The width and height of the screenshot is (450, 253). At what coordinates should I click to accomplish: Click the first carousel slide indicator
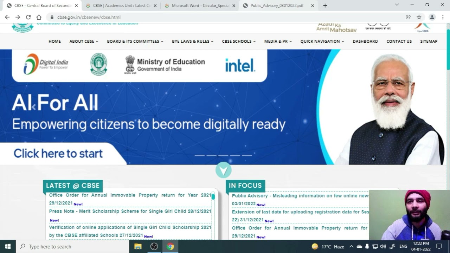tap(199, 155)
